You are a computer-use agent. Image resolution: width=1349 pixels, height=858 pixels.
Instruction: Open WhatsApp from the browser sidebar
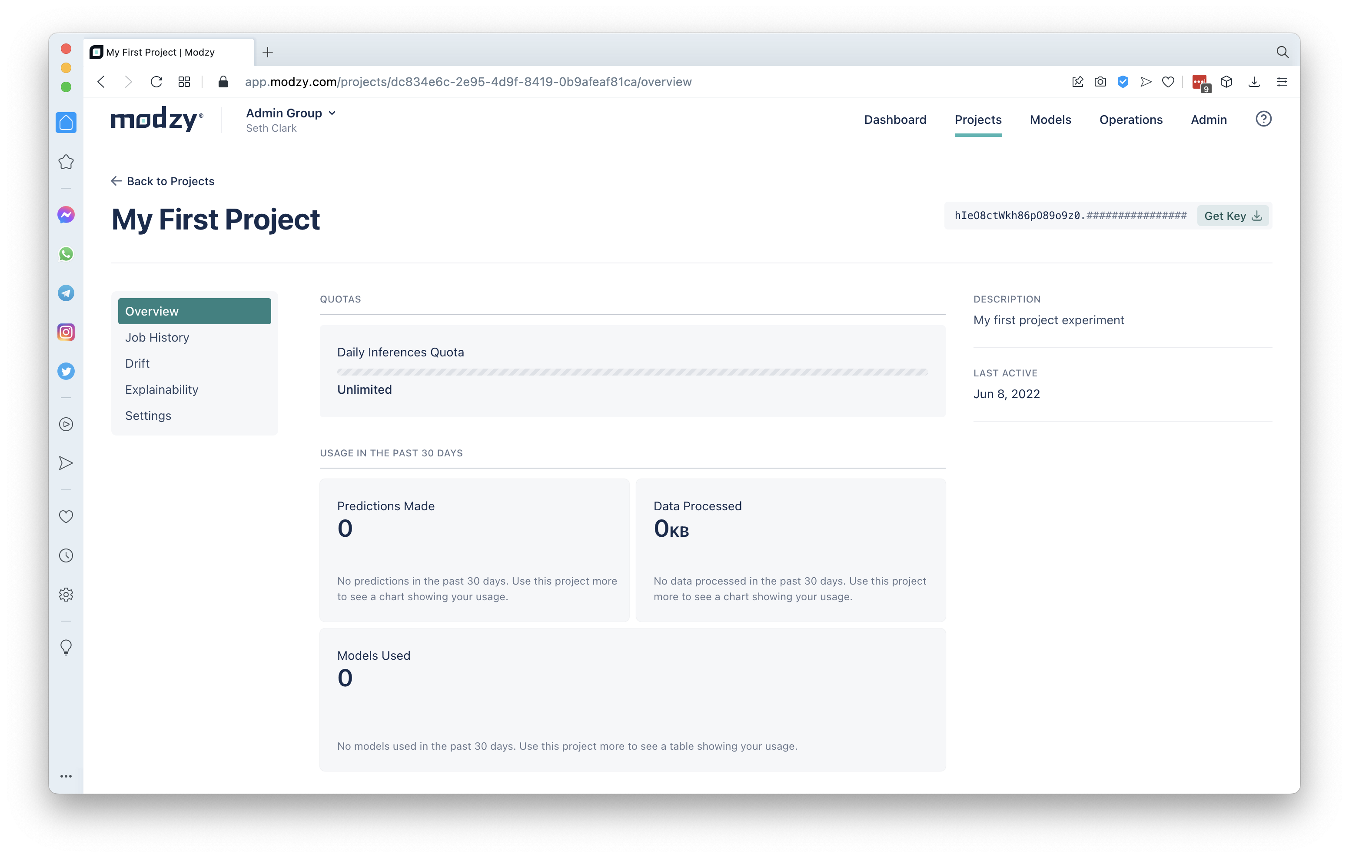coord(66,254)
